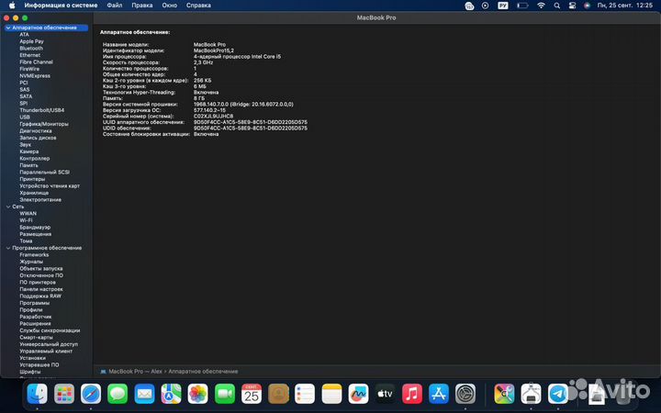The height and width of the screenshot is (413, 661).
Task: Select Графика/Мониторы in the sidebar
Action: pos(44,124)
